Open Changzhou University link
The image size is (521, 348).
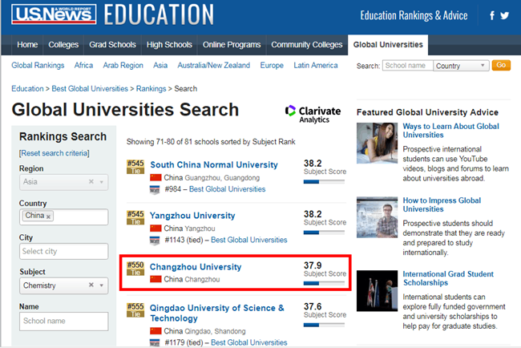click(196, 266)
